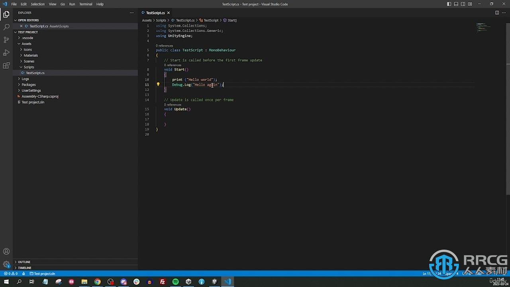Click the Scripts breadcrumb segment
This screenshot has width=510, height=287.
(161, 20)
